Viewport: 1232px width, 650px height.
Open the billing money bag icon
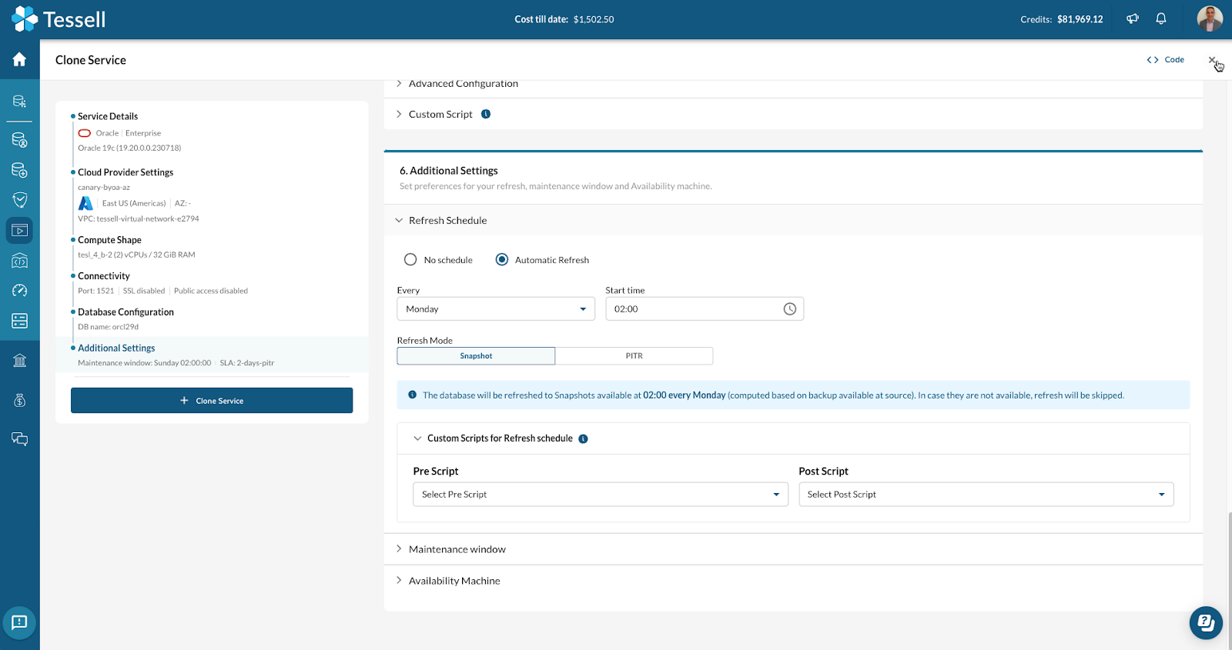pyautogui.click(x=19, y=400)
